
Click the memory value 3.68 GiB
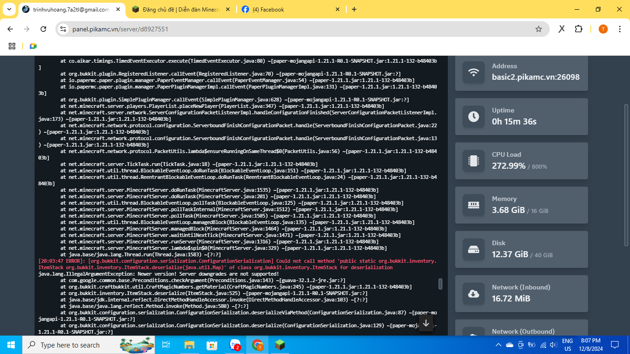(x=508, y=210)
